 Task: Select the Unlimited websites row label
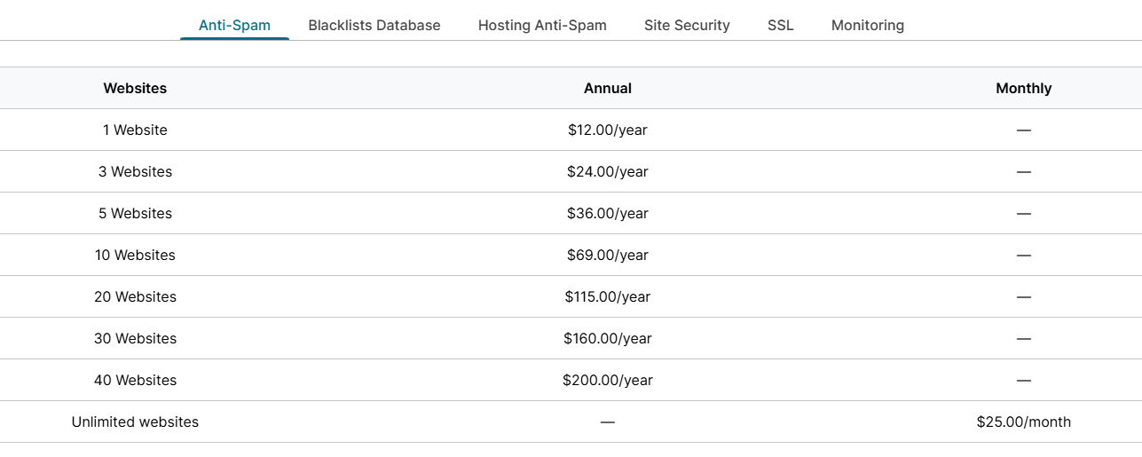tap(135, 422)
